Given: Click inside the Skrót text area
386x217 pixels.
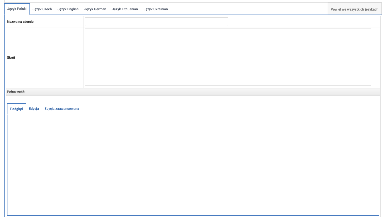Looking at the screenshot, I should [x=228, y=57].
